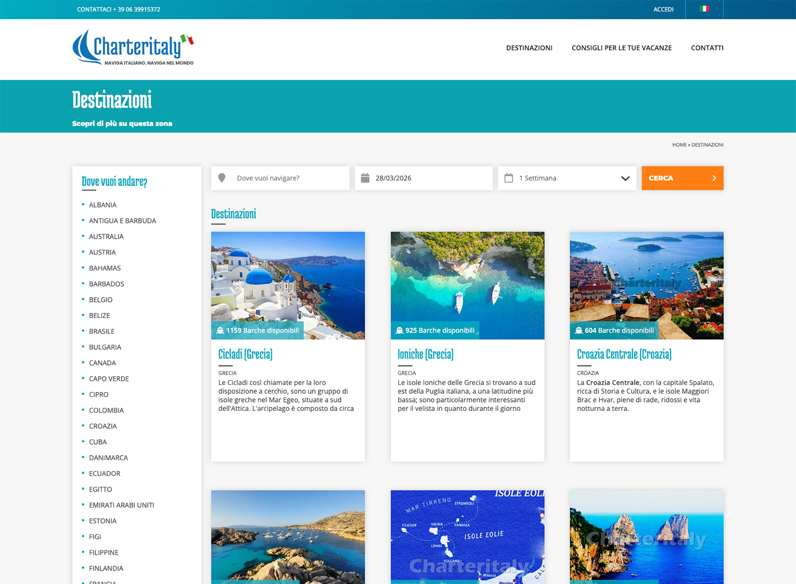Click the location pin icon in search
Image resolution: width=796 pixels, height=584 pixels.
click(x=222, y=178)
